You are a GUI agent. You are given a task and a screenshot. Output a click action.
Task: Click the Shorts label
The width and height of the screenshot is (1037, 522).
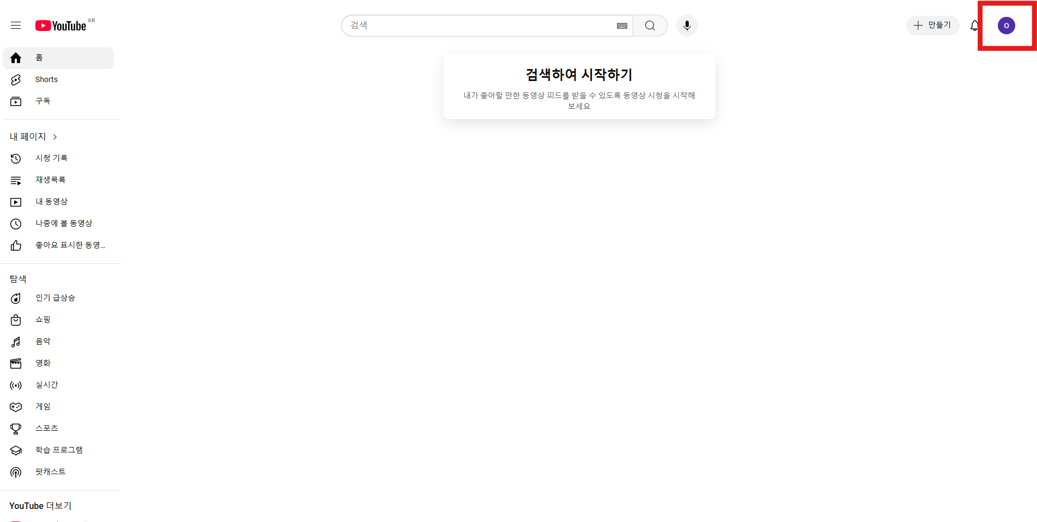pyautogui.click(x=46, y=79)
